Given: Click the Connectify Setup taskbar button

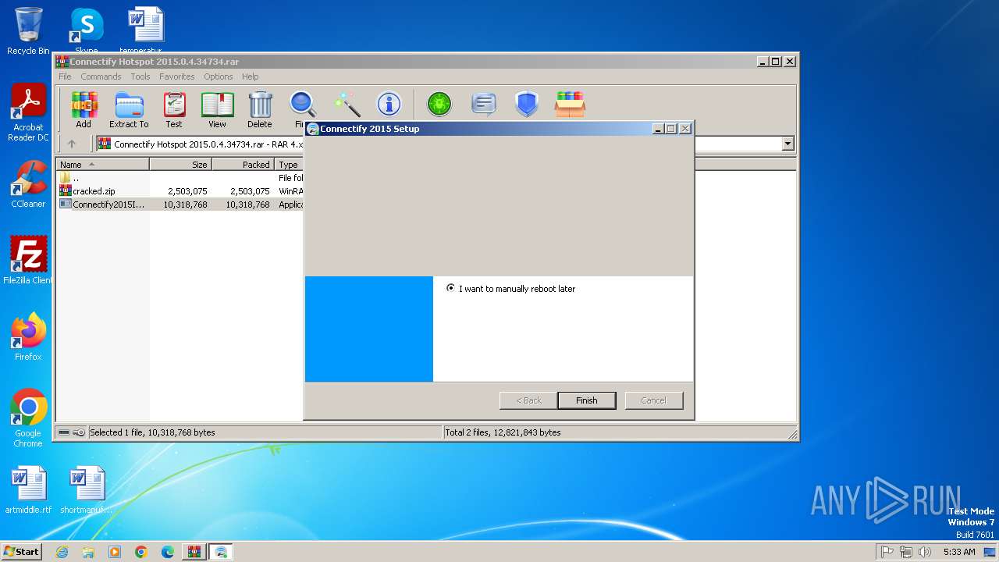Looking at the screenshot, I should [221, 552].
